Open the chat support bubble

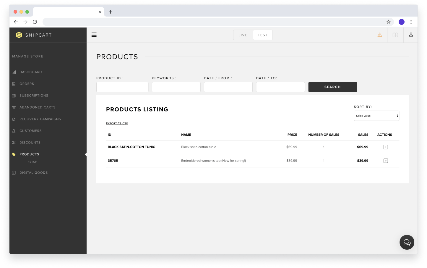tap(407, 242)
